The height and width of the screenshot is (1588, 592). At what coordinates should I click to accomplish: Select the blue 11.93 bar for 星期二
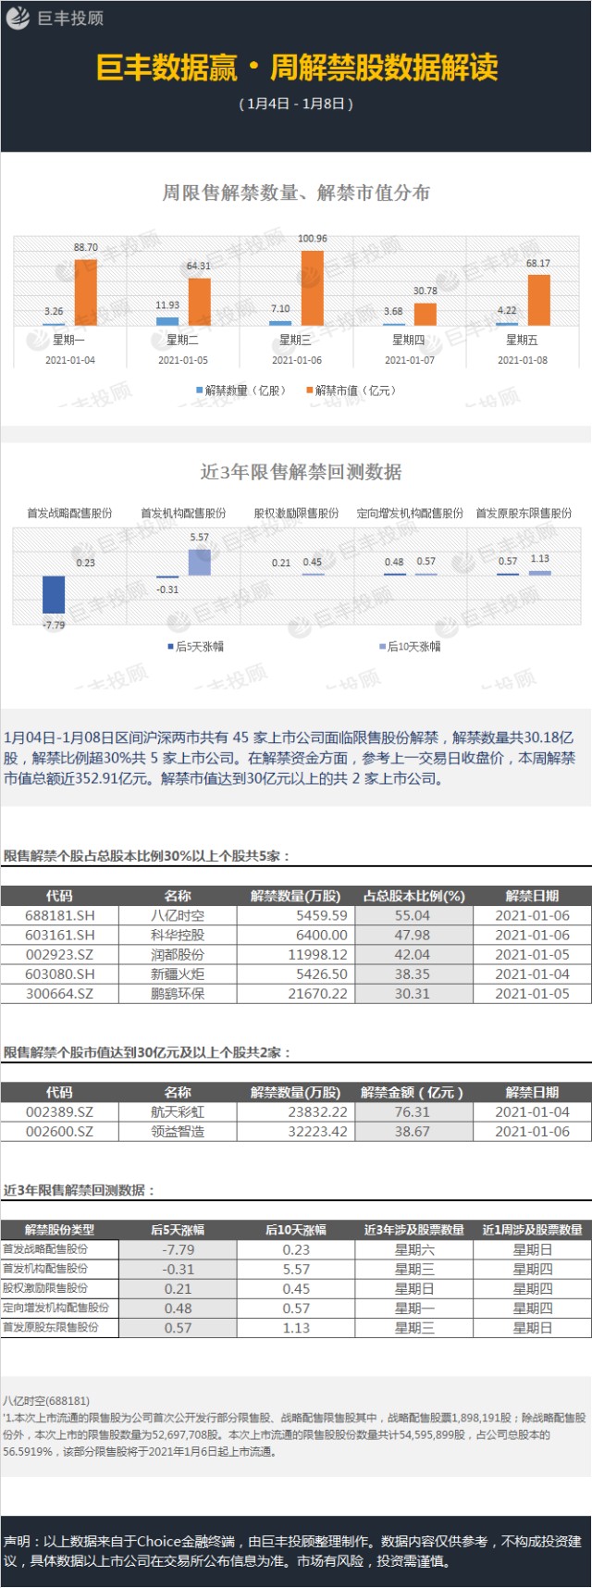pos(167,321)
